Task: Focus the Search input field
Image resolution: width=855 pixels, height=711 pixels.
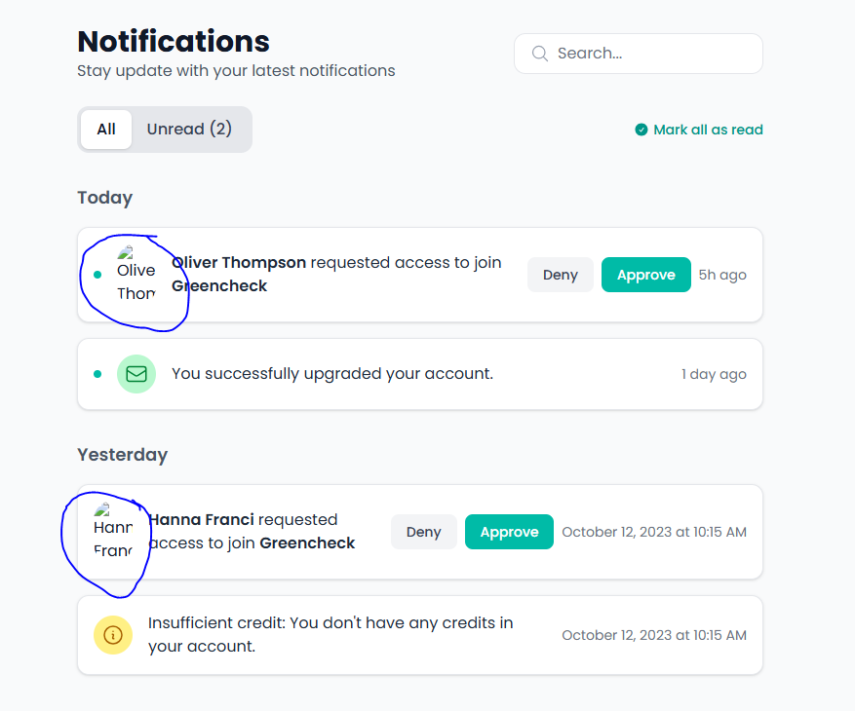Action: click(638, 54)
